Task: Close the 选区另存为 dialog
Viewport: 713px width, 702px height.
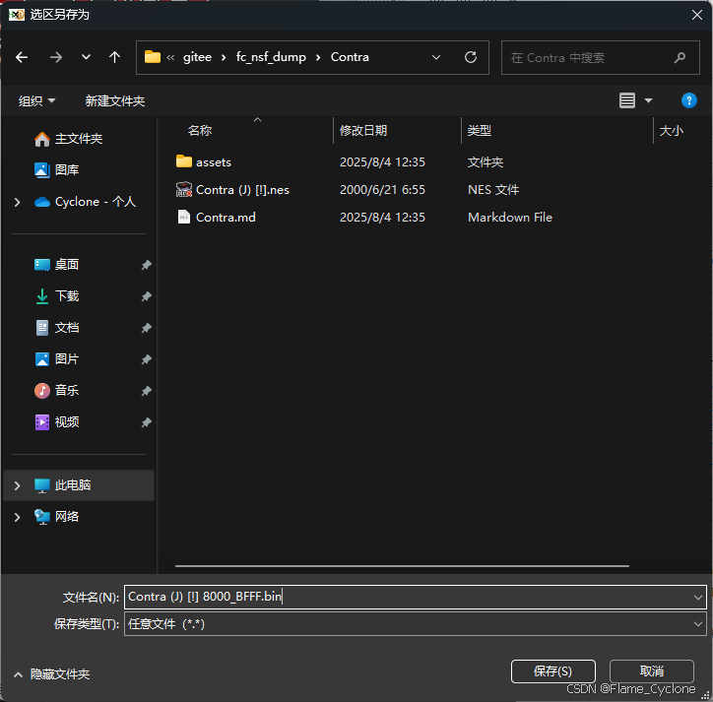Action: [696, 15]
